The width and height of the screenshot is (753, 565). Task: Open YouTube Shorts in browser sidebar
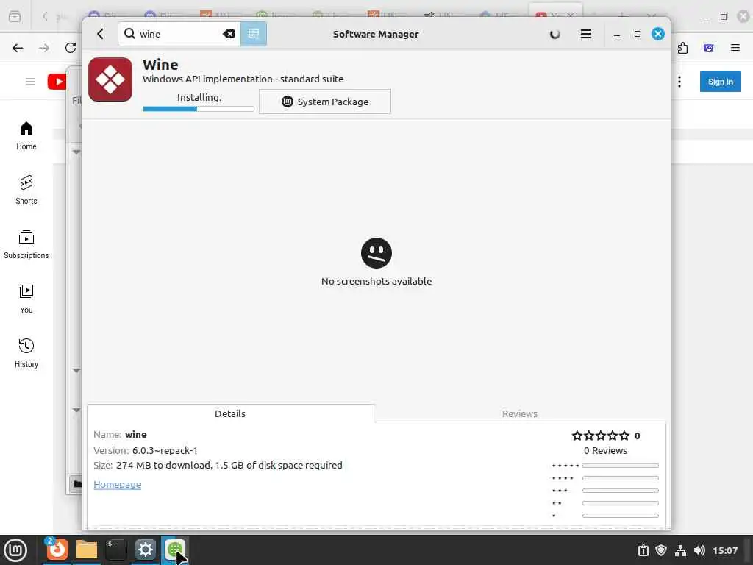(26, 191)
